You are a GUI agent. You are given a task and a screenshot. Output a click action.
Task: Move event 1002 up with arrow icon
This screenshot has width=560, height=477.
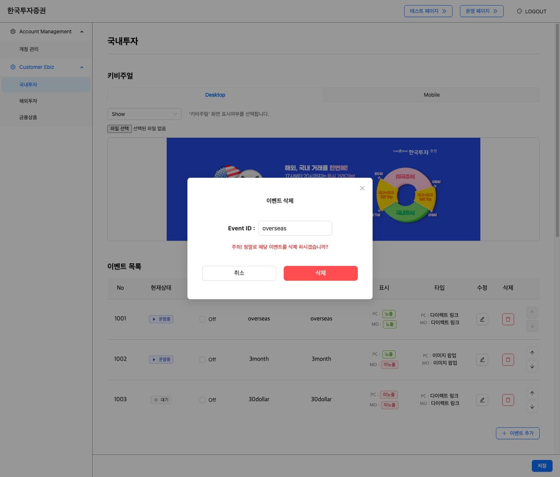tap(532, 353)
